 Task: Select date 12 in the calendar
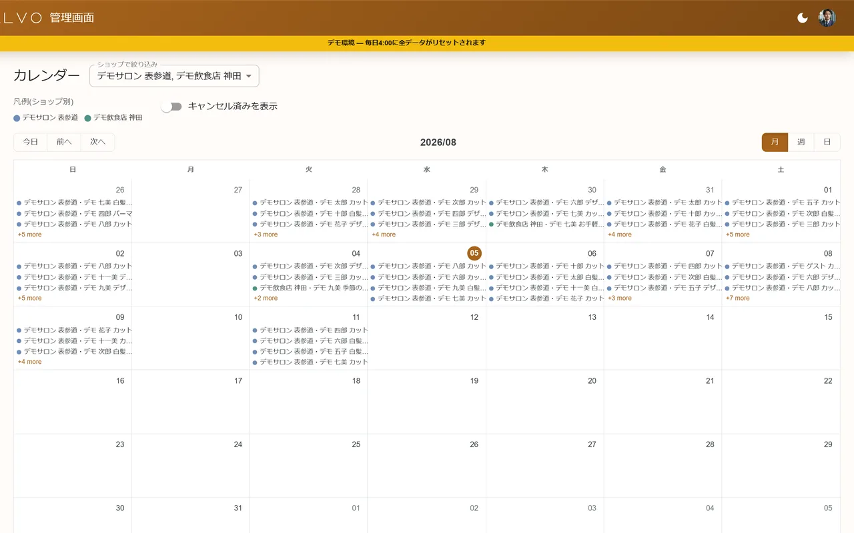[x=474, y=317]
